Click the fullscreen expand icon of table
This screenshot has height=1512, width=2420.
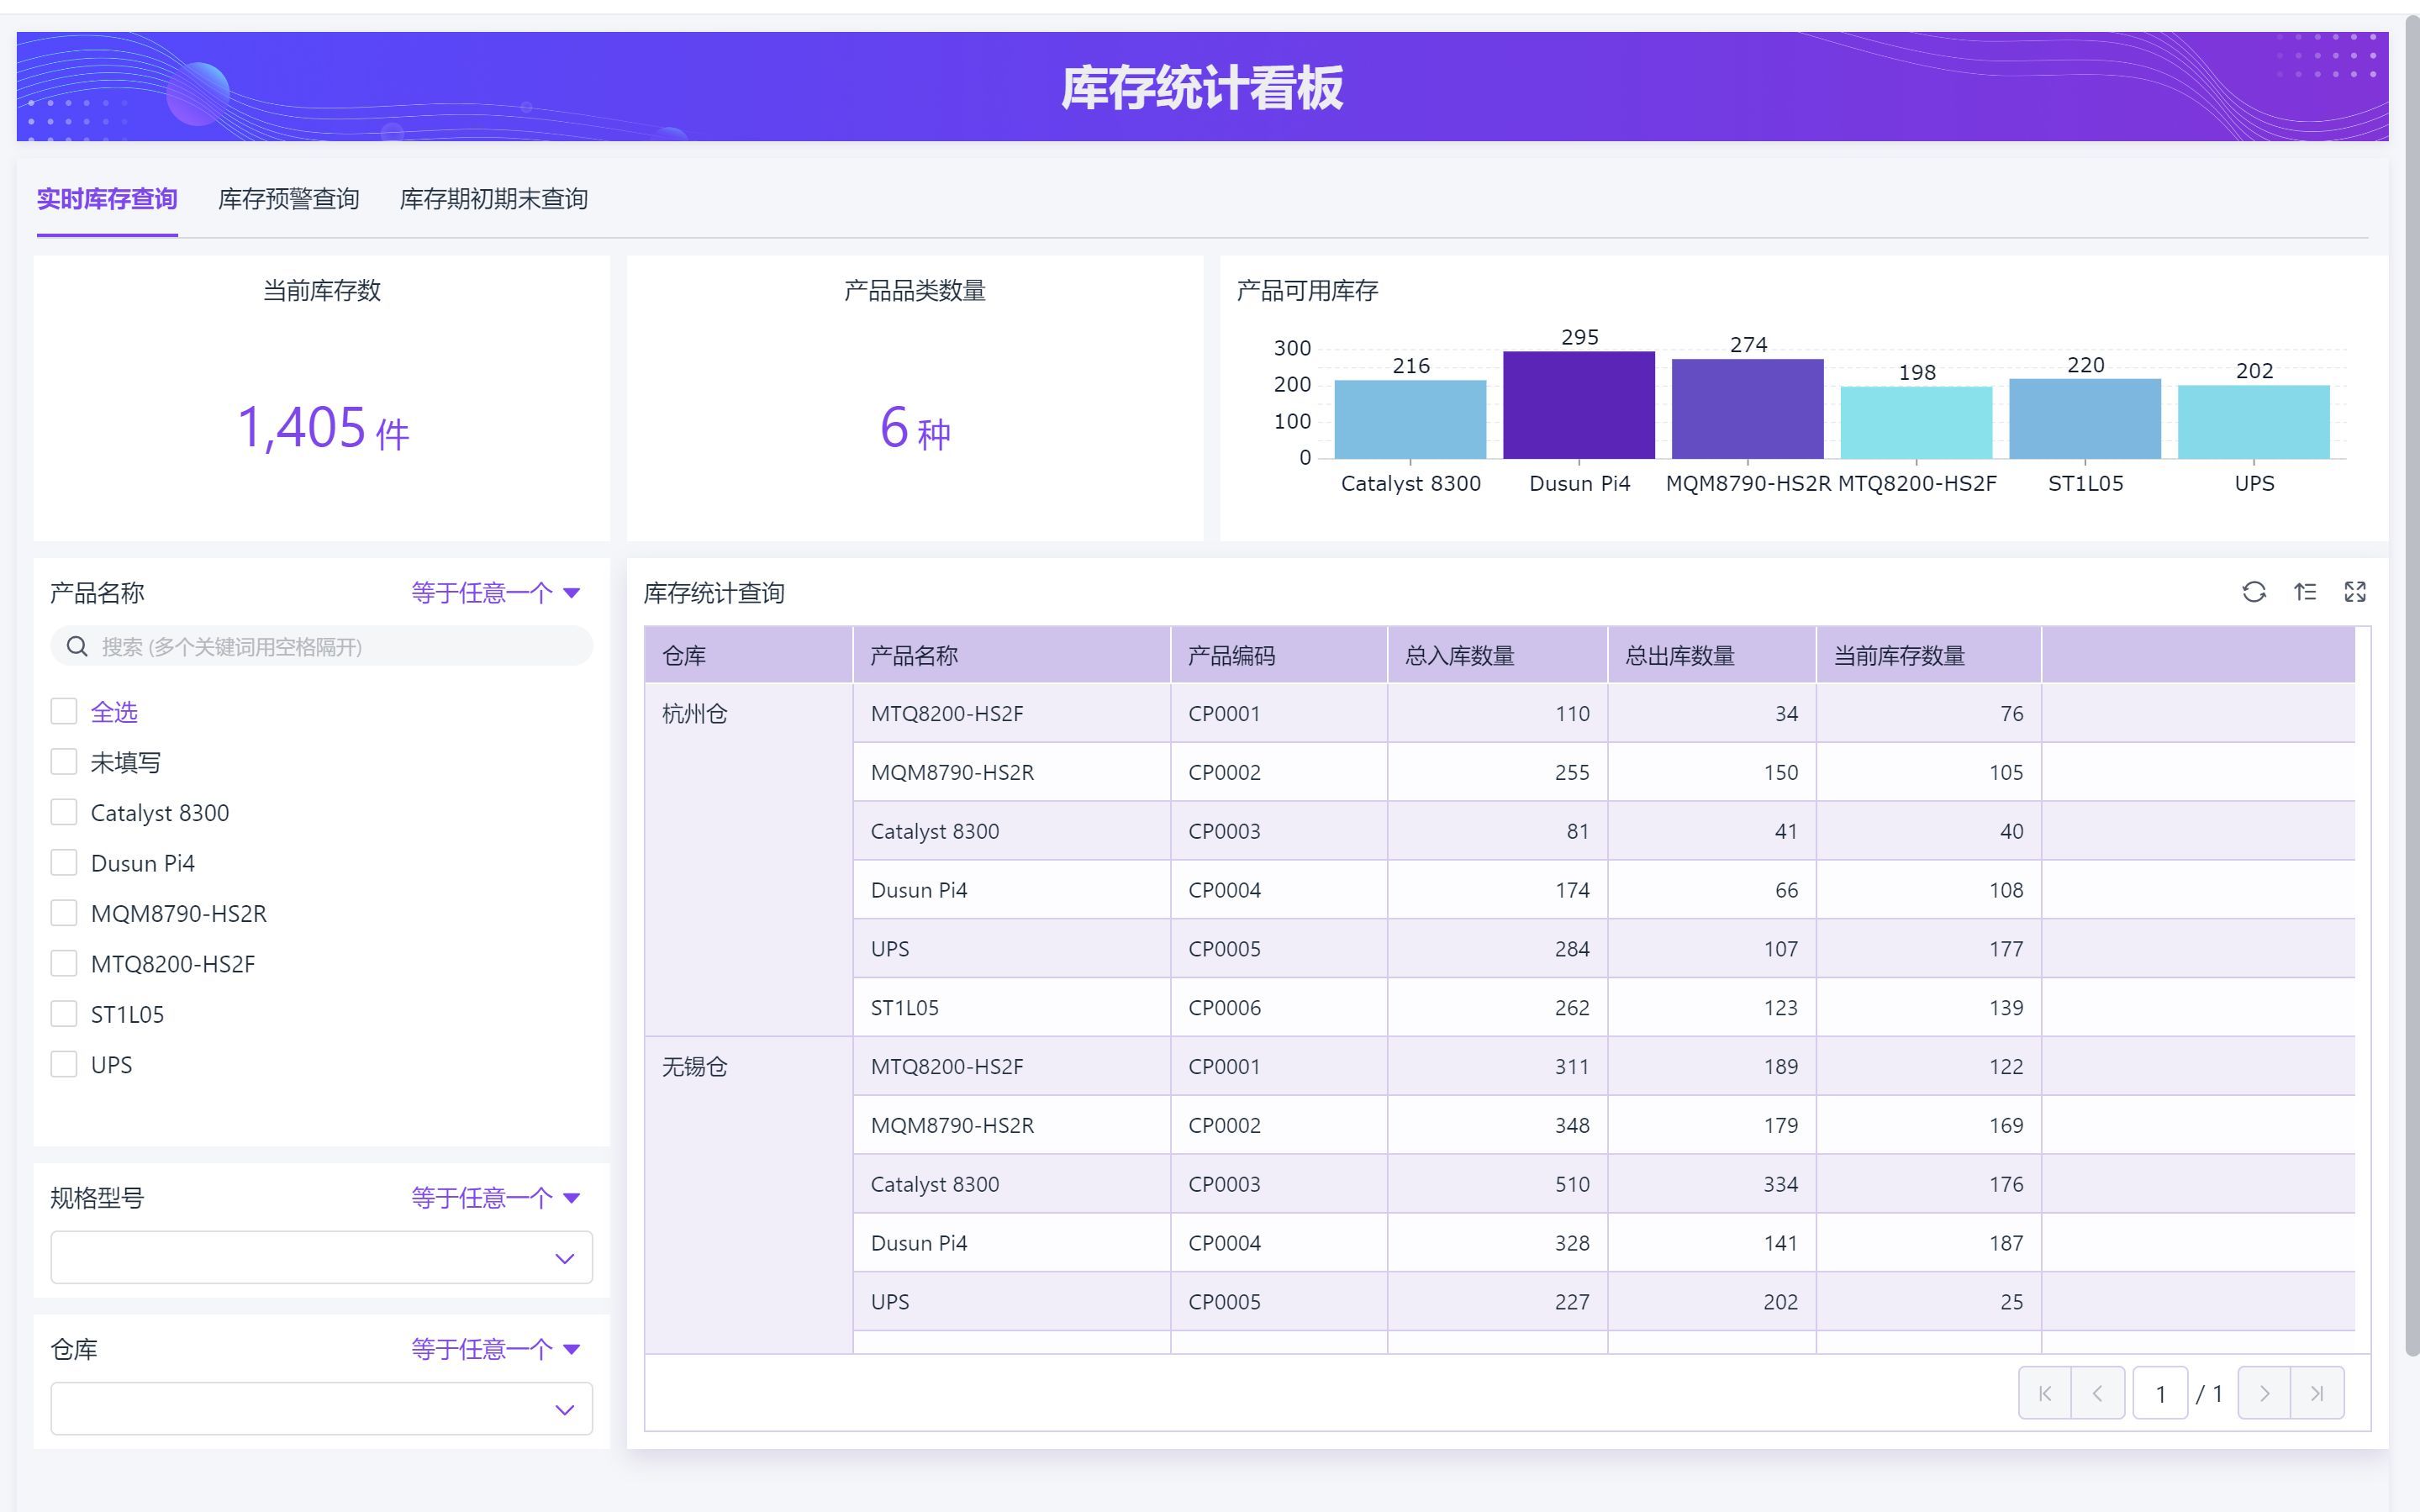point(2354,592)
